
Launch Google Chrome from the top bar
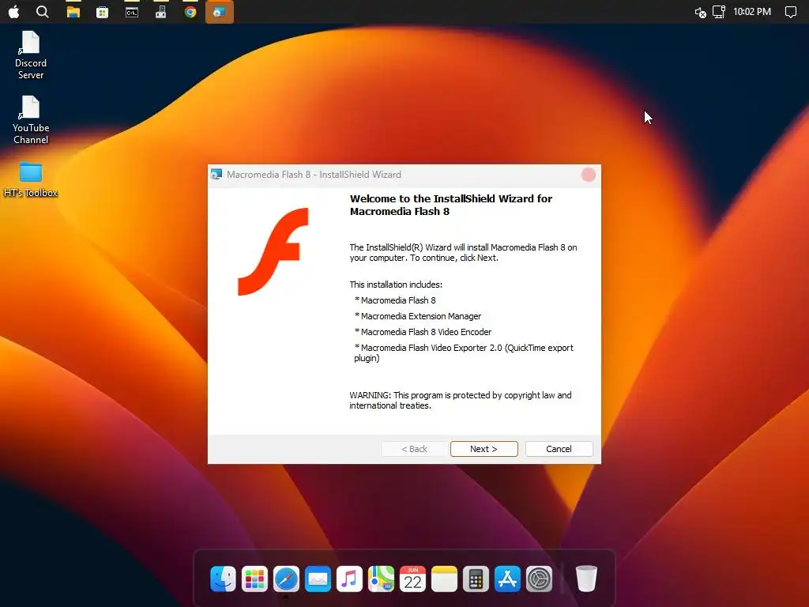tap(190, 11)
